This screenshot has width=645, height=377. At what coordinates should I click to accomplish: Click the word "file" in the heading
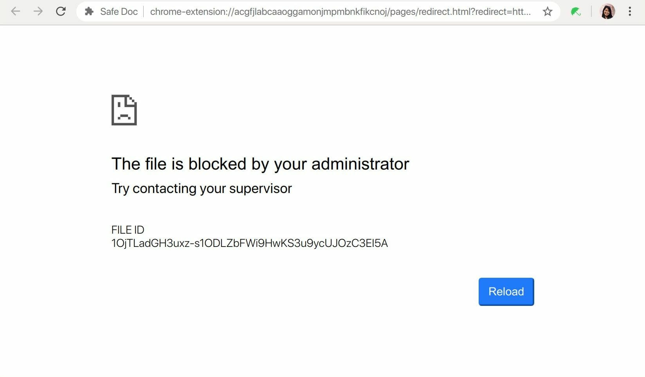(155, 164)
